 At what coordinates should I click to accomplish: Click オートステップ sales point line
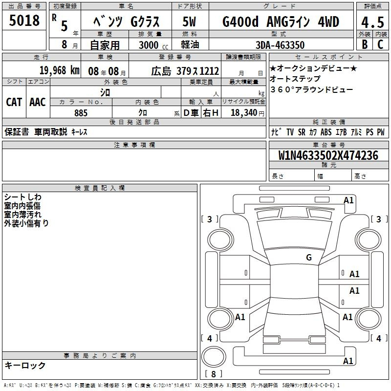[295, 79]
